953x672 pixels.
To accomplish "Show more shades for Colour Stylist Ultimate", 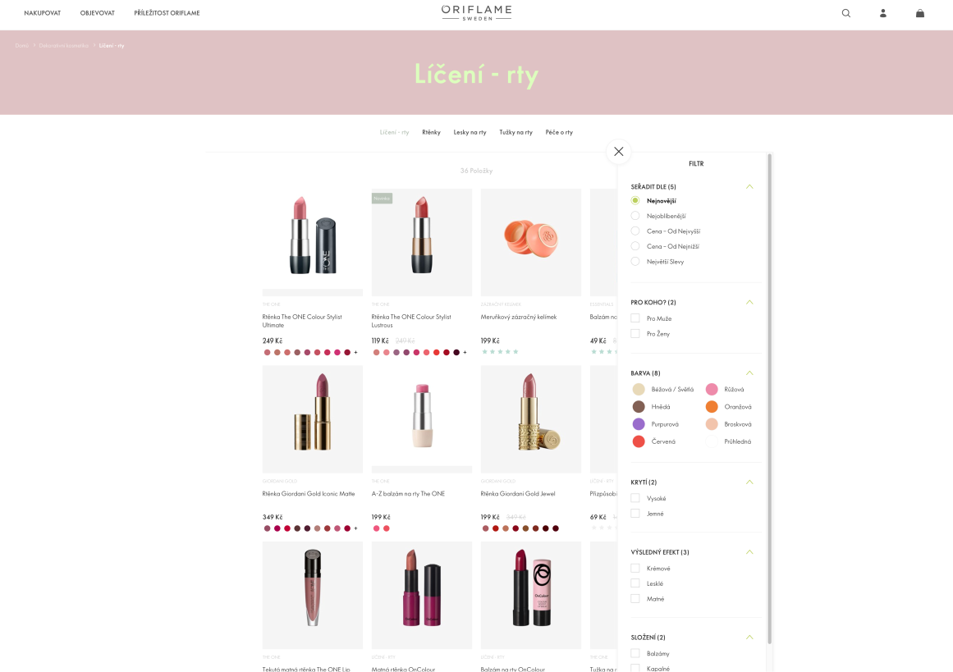I will pyautogui.click(x=356, y=352).
